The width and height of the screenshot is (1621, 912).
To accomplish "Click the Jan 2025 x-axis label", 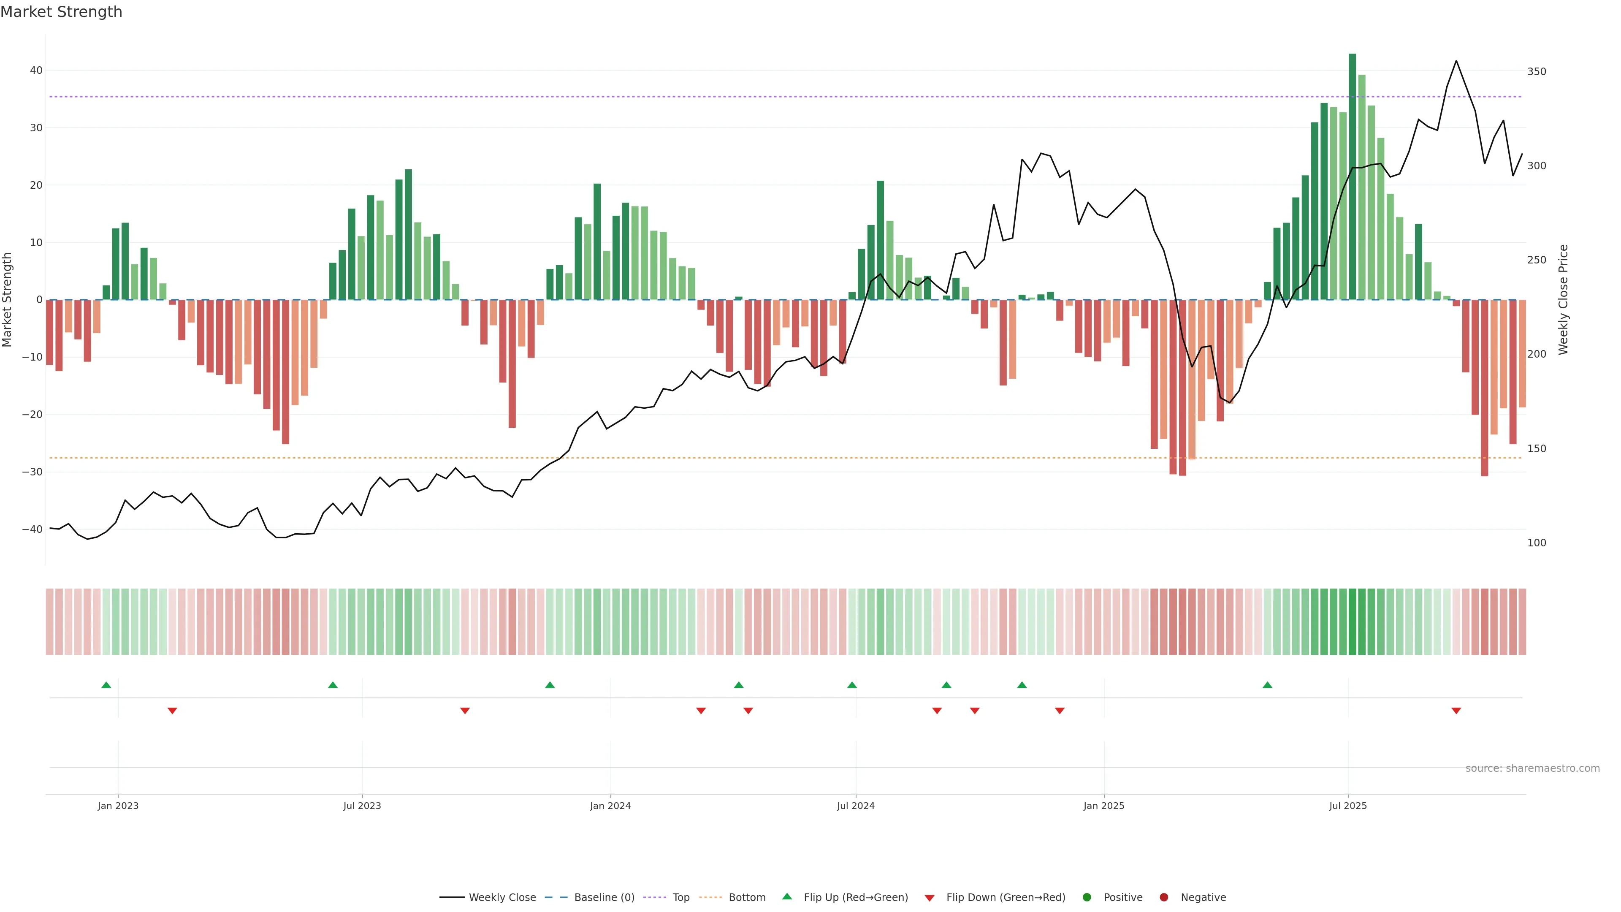I will (1104, 806).
